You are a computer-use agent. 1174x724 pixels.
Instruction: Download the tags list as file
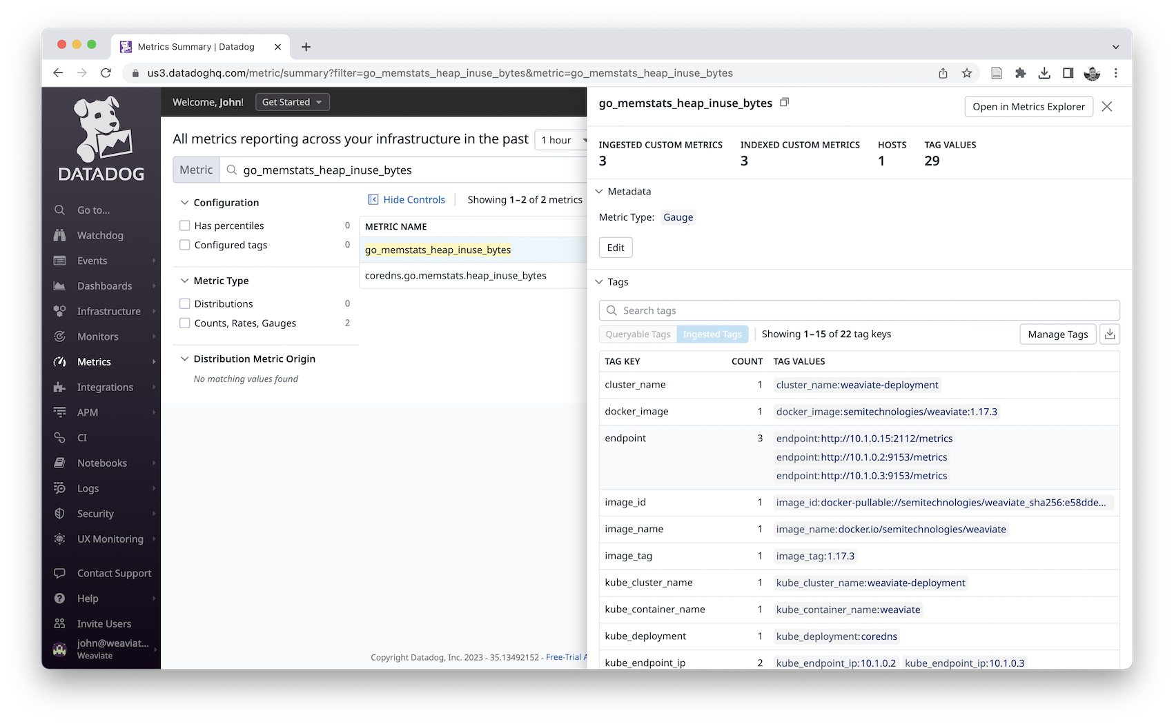tap(1109, 334)
